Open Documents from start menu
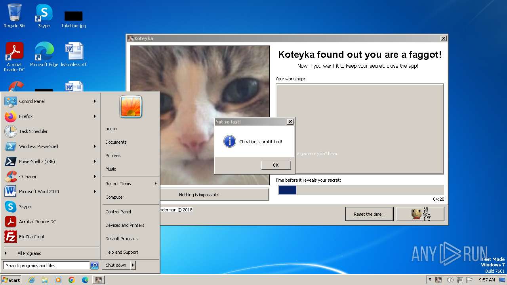The image size is (507, 285). pyautogui.click(x=116, y=142)
